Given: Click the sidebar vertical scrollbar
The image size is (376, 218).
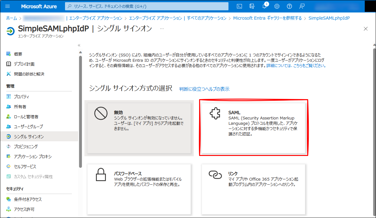Looking at the screenshot, I should [x=80, y=109].
